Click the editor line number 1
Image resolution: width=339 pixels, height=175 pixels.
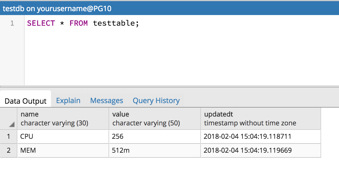tap(12, 23)
